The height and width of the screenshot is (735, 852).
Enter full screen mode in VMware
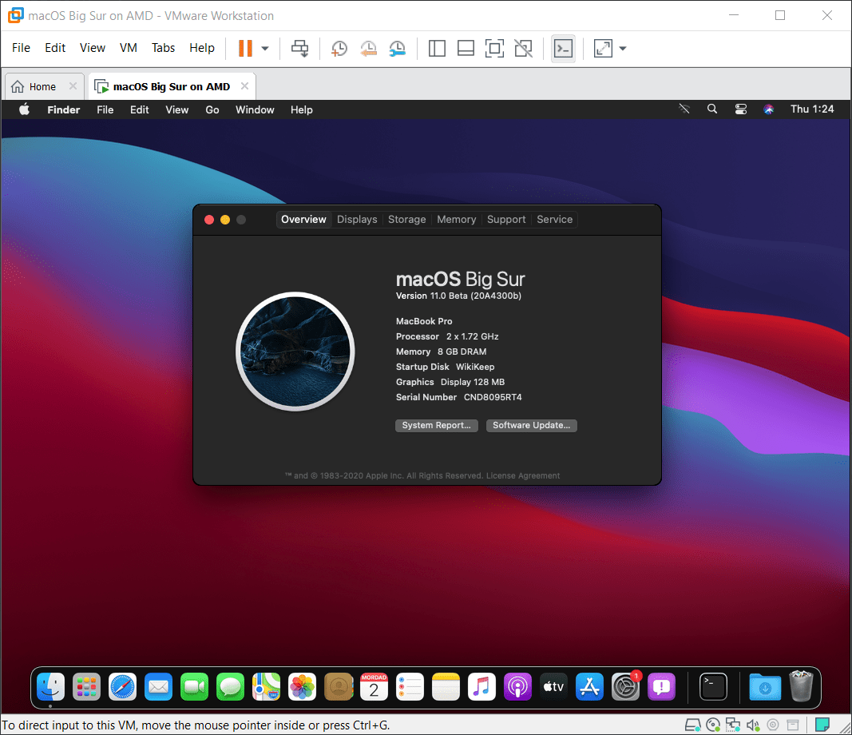pyautogui.click(x=494, y=49)
